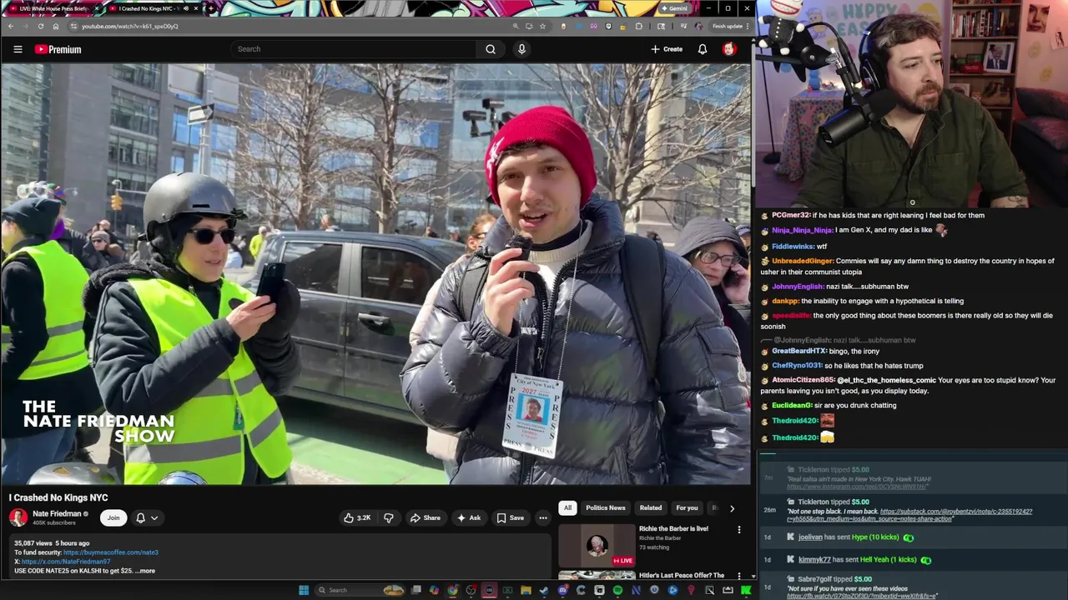Join Nate Friedman's channel
Image resolution: width=1068 pixels, height=600 pixels.
click(x=113, y=517)
